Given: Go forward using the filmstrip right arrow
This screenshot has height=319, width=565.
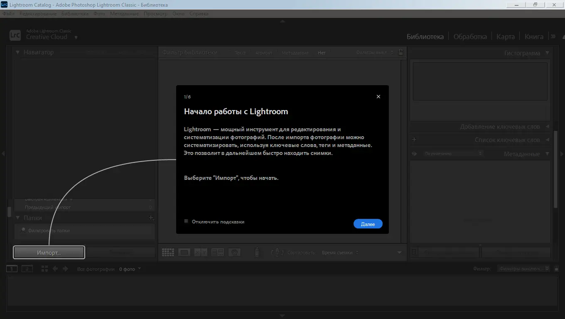Looking at the screenshot, I should point(65,269).
